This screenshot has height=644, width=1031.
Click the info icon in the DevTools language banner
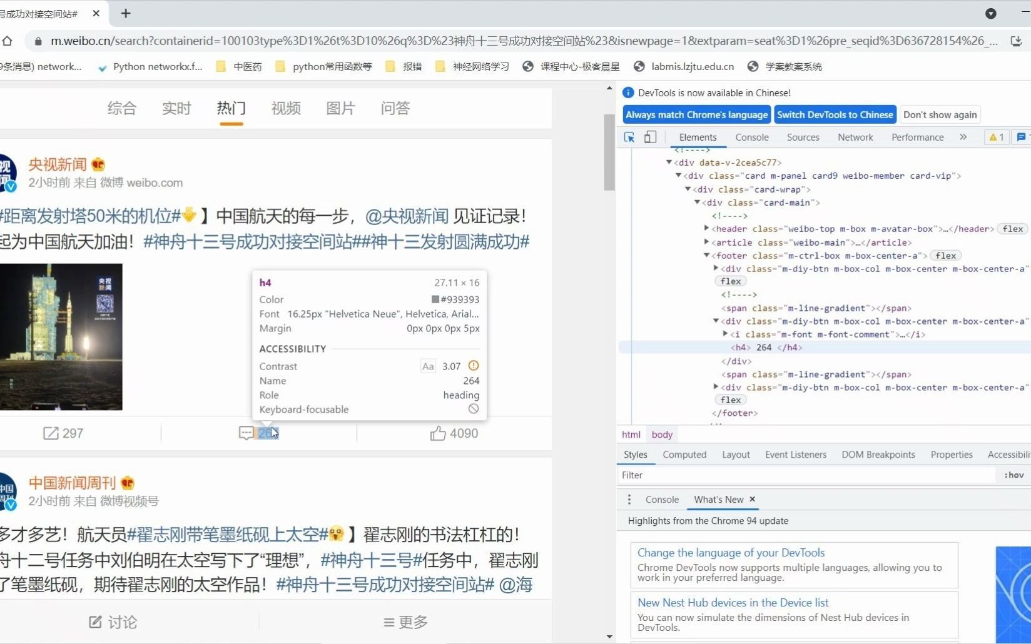coord(629,93)
